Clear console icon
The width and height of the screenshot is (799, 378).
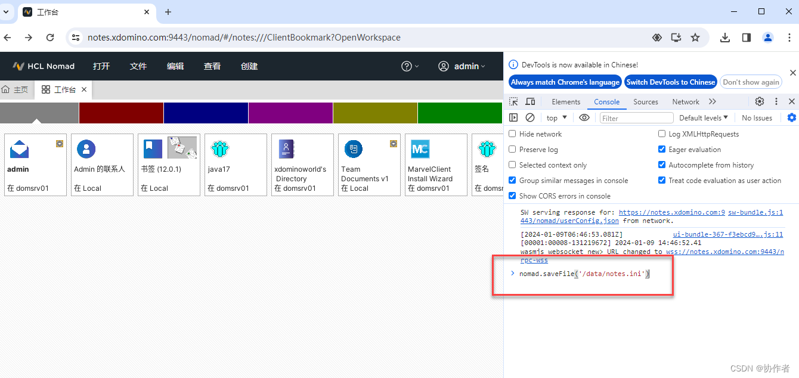click(530, 117)
